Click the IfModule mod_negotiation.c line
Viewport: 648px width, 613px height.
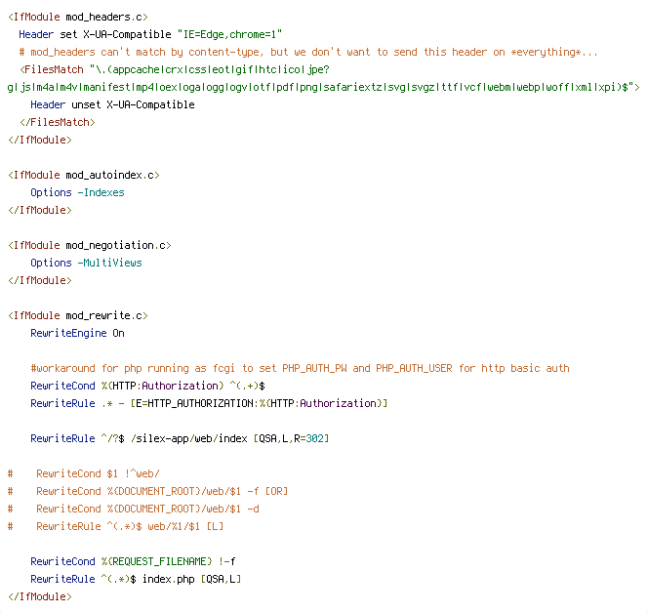coord(89,246)
